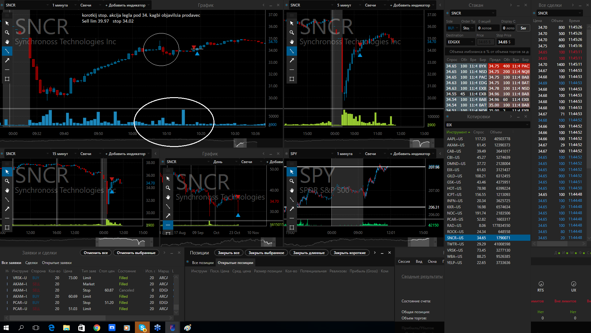Open the Destination EDGXX dropdown
This screenshot has width=591, height=333.
pyautogui.click(x=460, y=42)
